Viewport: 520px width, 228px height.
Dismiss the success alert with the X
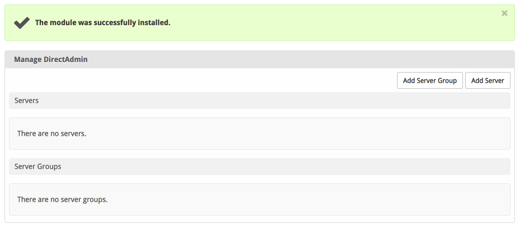tap(504, 13)
